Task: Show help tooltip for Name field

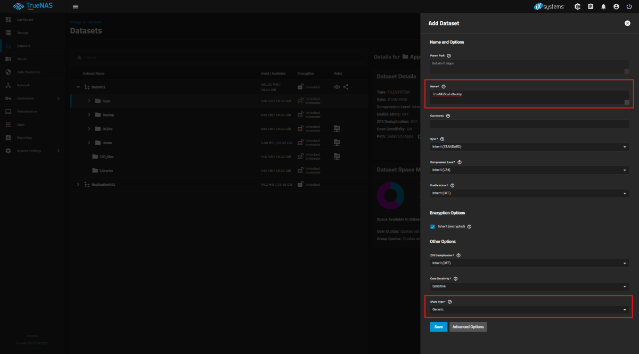Action: tap(444, 86)
